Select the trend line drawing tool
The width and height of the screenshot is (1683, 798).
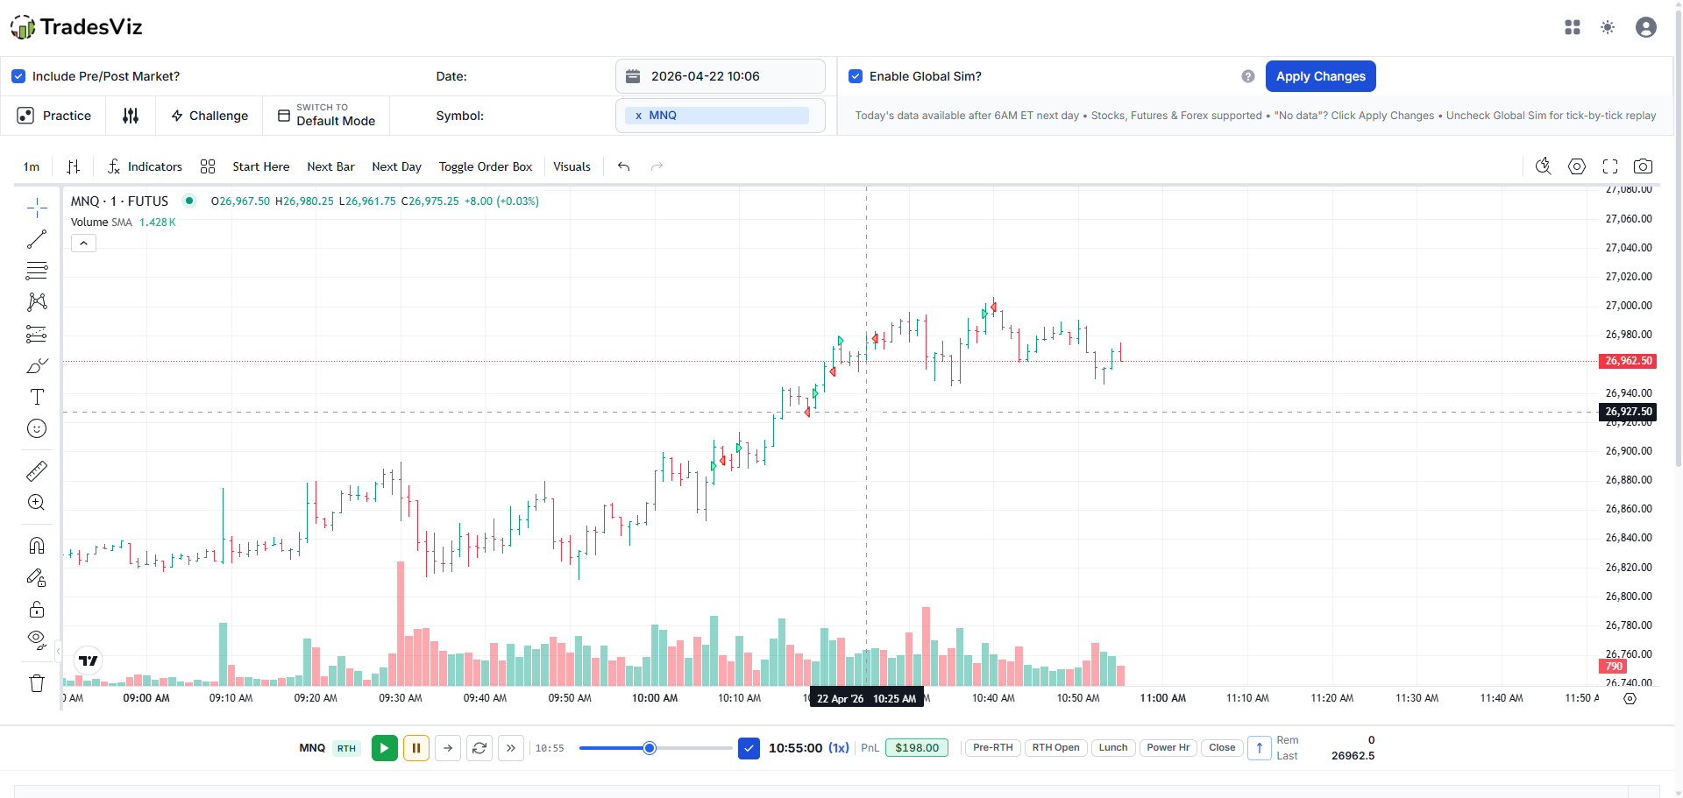pos(37,239)
